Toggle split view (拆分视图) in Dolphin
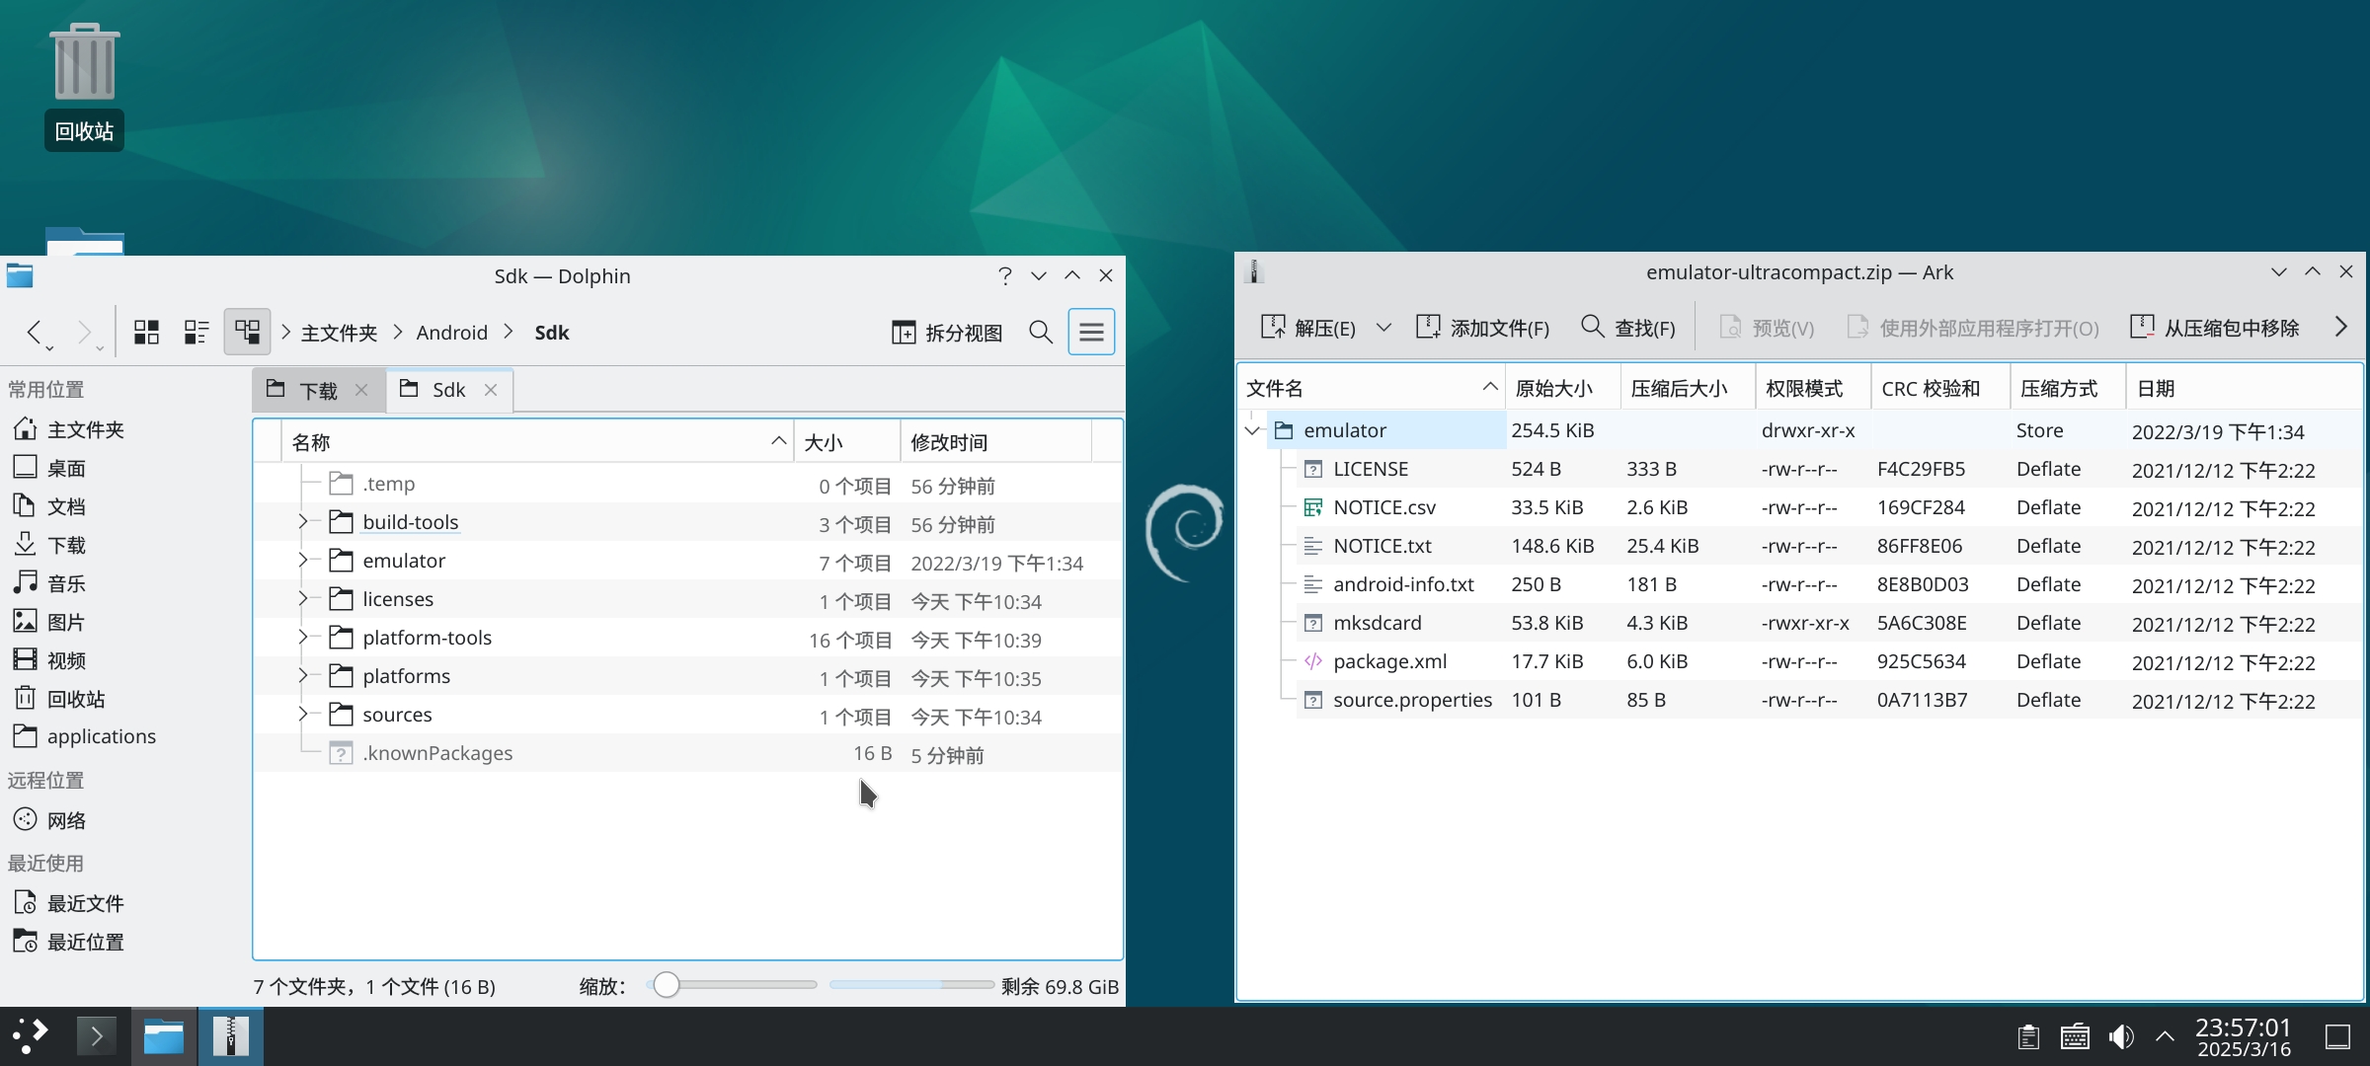The image size is (2370, 1066). pyautogui.click(x=946, y=332)
